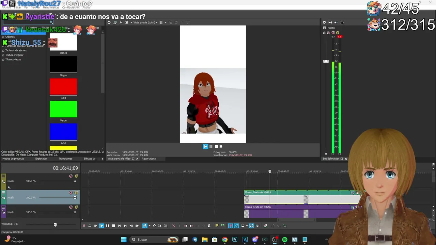Viewport: 436px width, 245px height.
Task: Pause preview window playback
Action: [211, 147]
